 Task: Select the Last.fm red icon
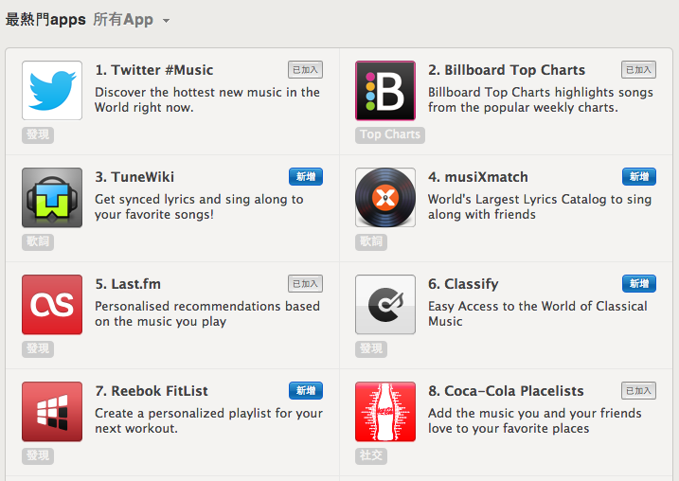click(52, 304)
